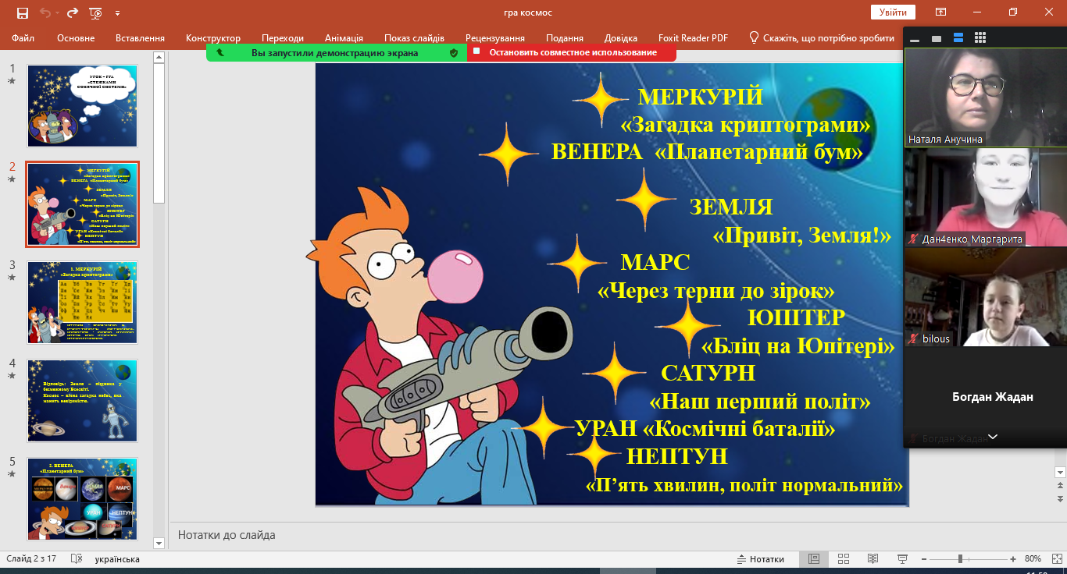
Task: Start slideshow from beginning in quick access toolbar
Action: [96, 13]
